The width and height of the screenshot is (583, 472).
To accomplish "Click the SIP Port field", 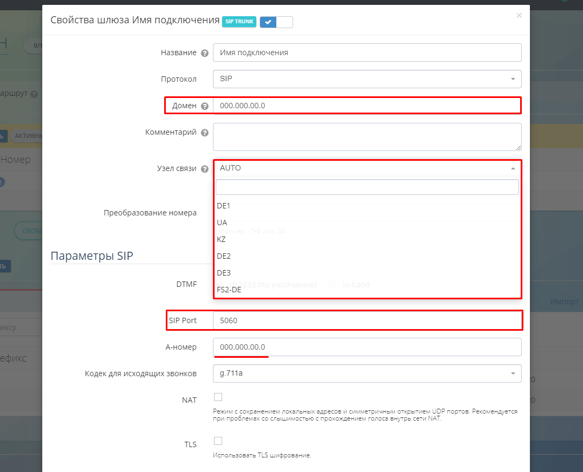I will pos(367,320).
